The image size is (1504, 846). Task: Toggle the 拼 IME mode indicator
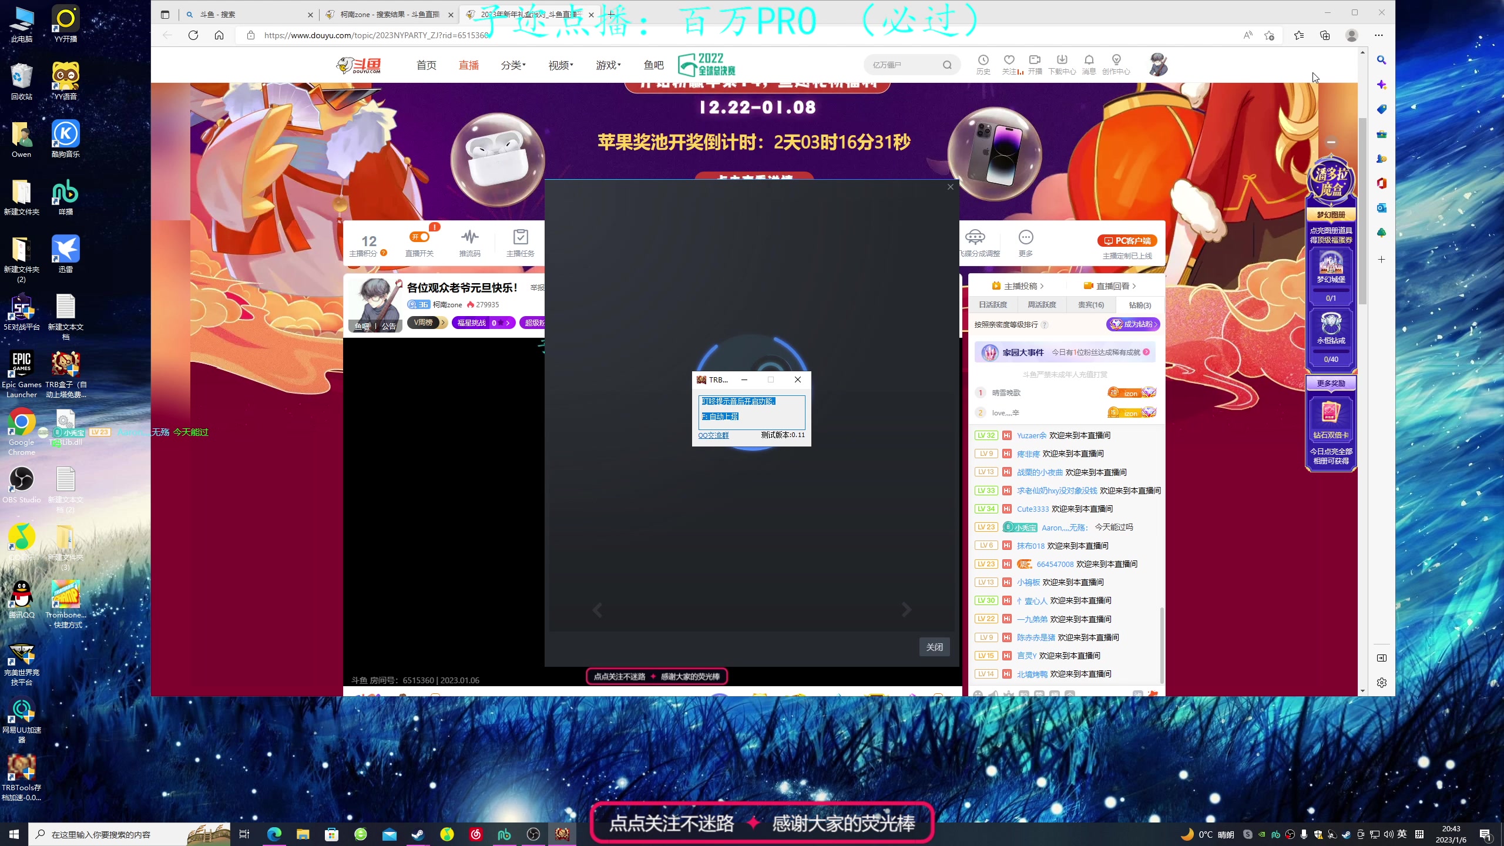(x=1419, y=834)
